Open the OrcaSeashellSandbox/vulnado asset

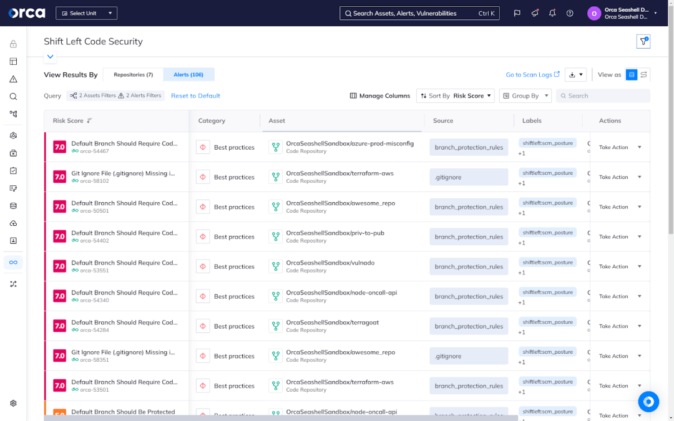point(330,263)
